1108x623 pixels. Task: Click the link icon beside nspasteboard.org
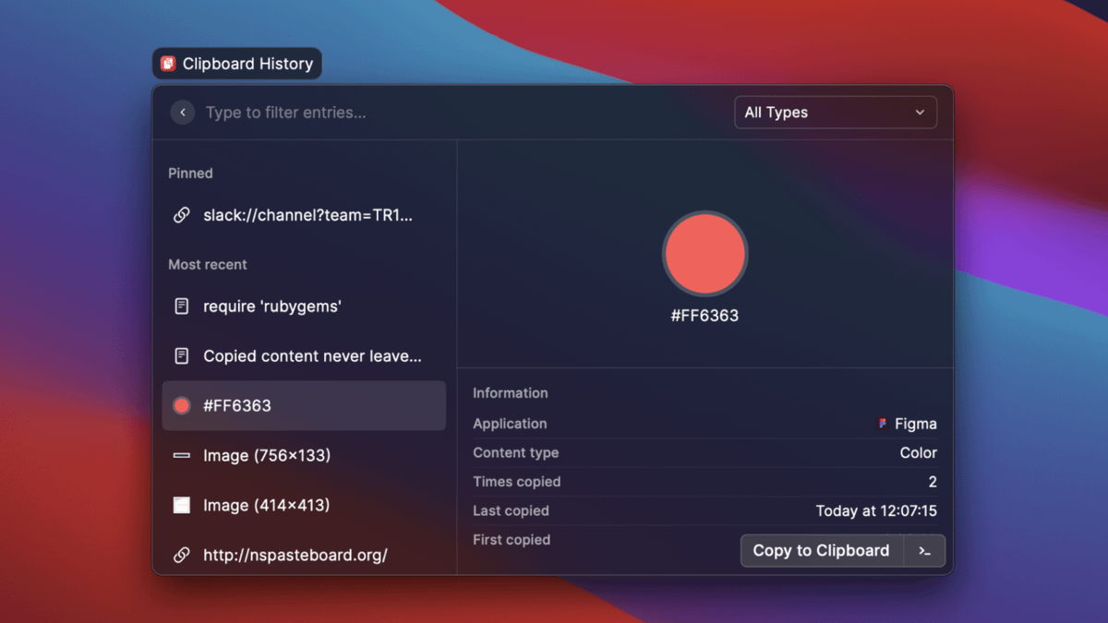(x=182, y=555)
